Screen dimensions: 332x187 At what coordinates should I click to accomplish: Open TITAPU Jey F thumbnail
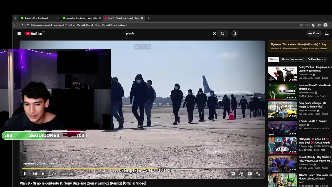point(282,181)
